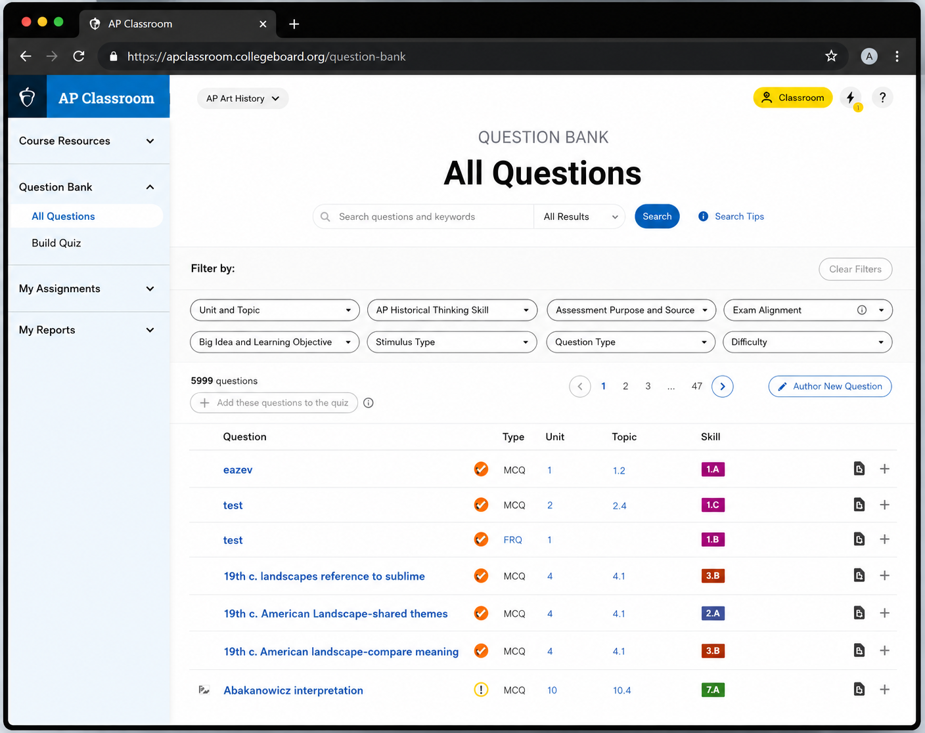Screen dimensions: 925x733
Task: Add Abakanowicz interpretation with plus icon
Action: 884,690
